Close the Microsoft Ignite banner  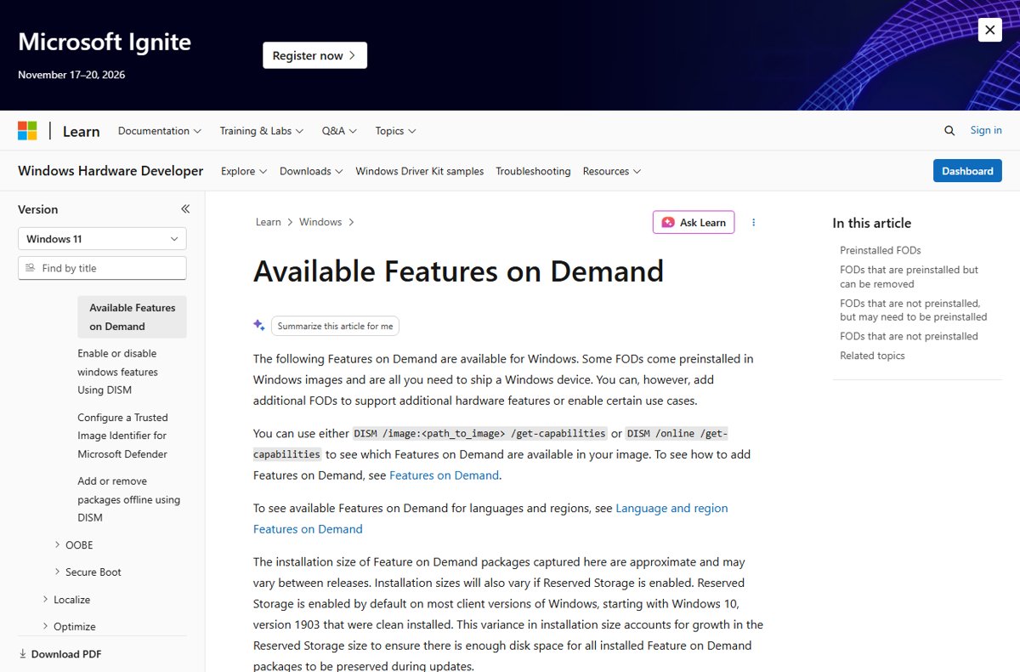989,31
